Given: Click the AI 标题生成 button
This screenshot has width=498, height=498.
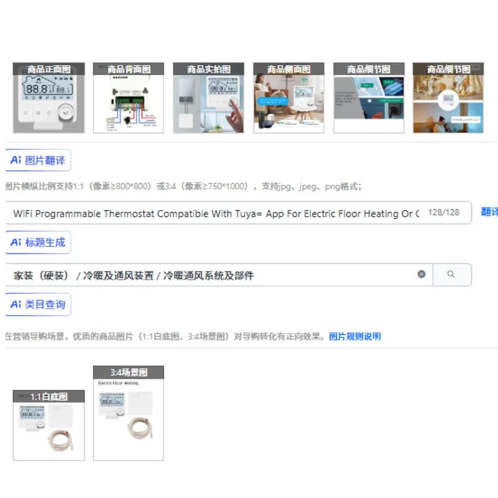Looking at the screenshot, I should coord(38,242).
